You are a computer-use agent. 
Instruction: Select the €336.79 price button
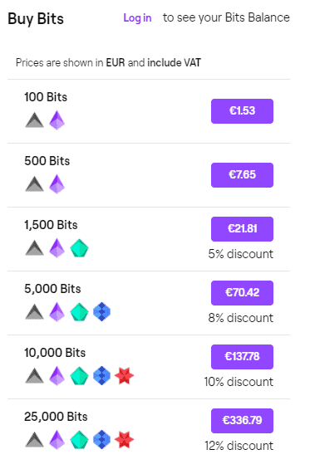click(x=242, y=421)
